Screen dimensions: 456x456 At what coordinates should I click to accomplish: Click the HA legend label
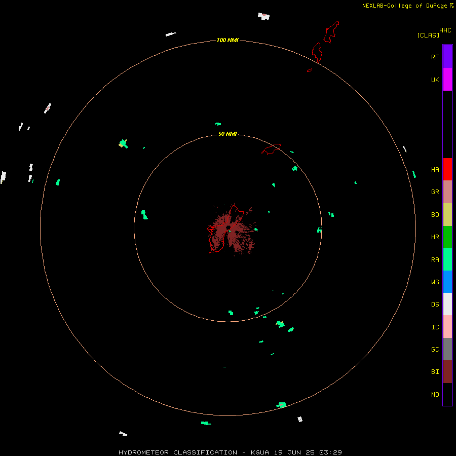pos(435,170)
